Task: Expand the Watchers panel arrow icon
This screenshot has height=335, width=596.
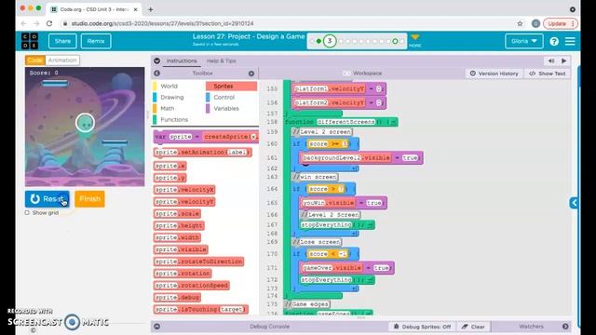Action: [x=565, y=327]
